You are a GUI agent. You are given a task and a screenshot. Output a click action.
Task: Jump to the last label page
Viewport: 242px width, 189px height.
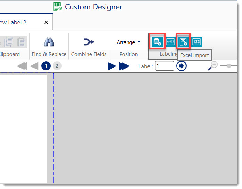coord(124,66)
